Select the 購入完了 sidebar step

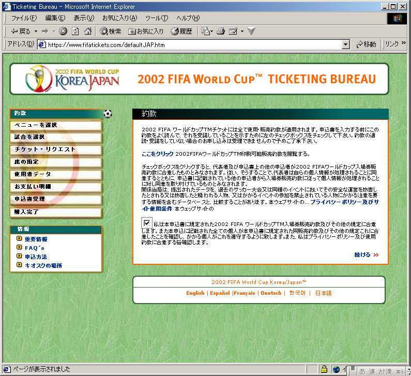point(55,212)
